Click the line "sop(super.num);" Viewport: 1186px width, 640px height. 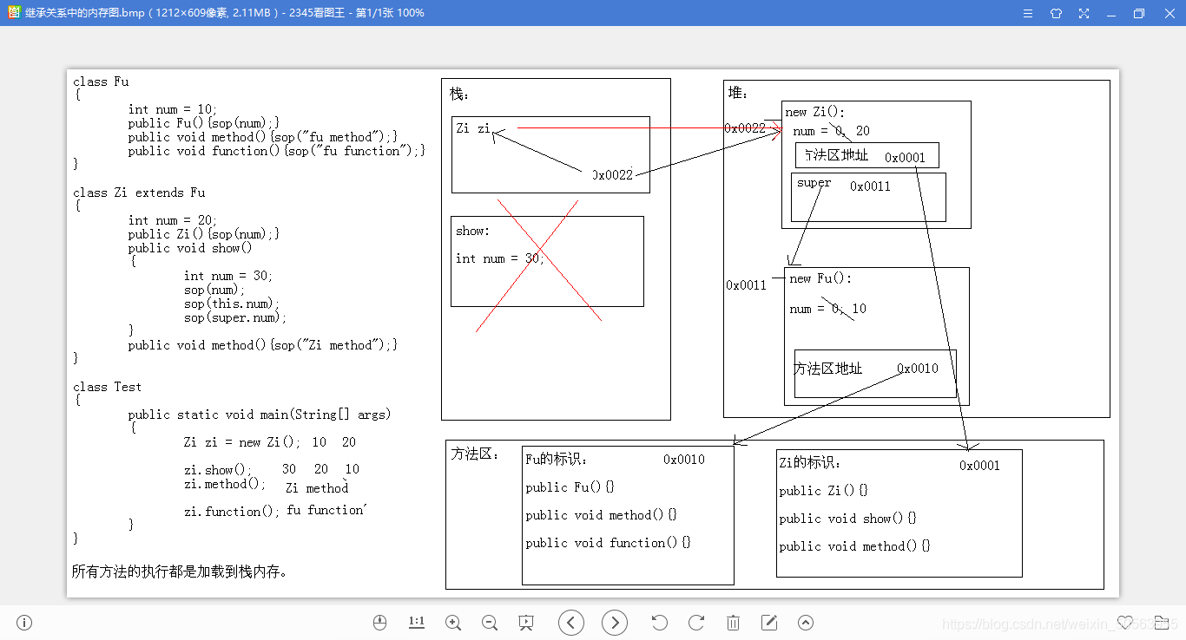234,317
